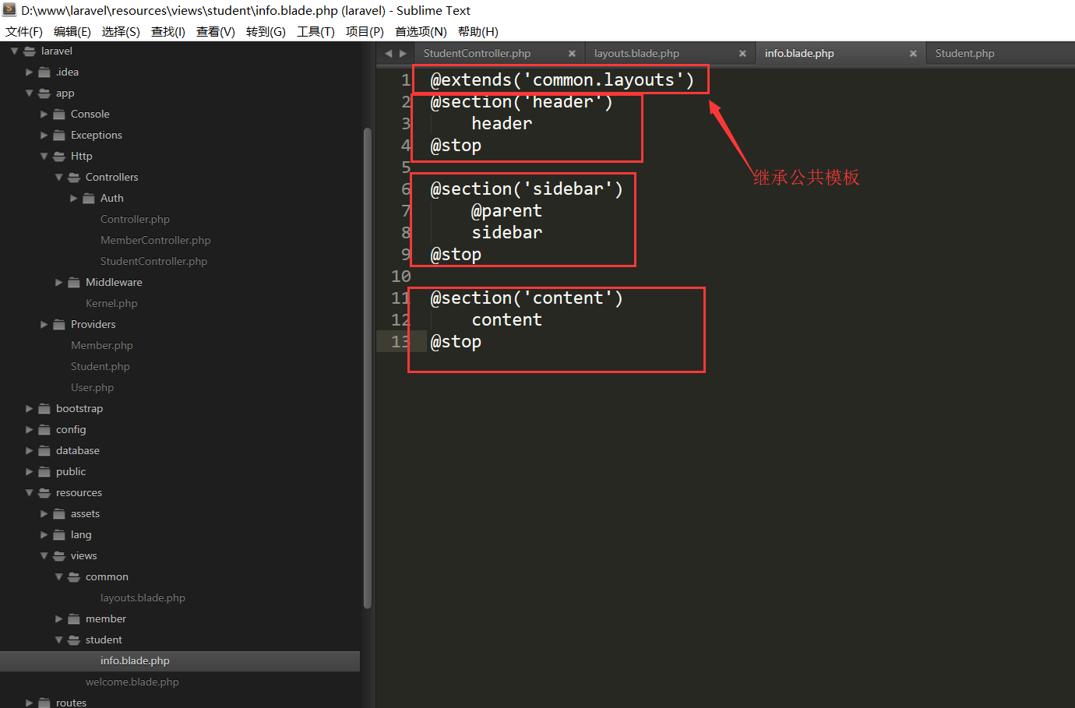Image resolution: width=1075 pixels, height=708 pixels.
Task: Open Controller.php in the sidebar
Action: coord(135,220)
